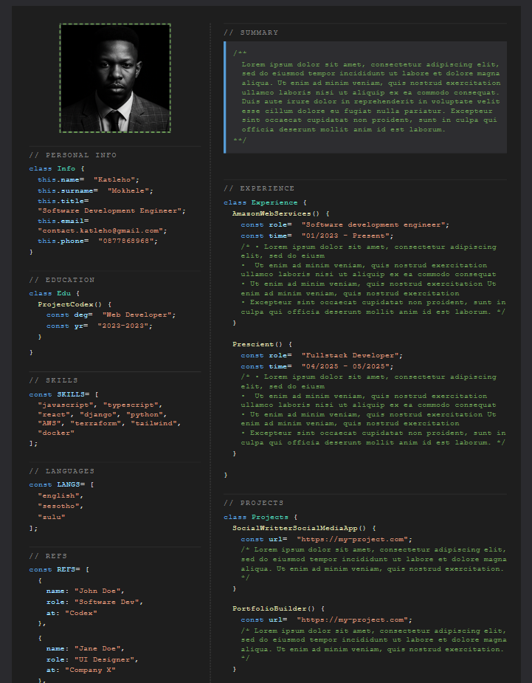Image resolution: width=532 pixels, height=683 pixels.
Task: Click the "const SKILLS= [" line
Action: (x=64, y=394)
